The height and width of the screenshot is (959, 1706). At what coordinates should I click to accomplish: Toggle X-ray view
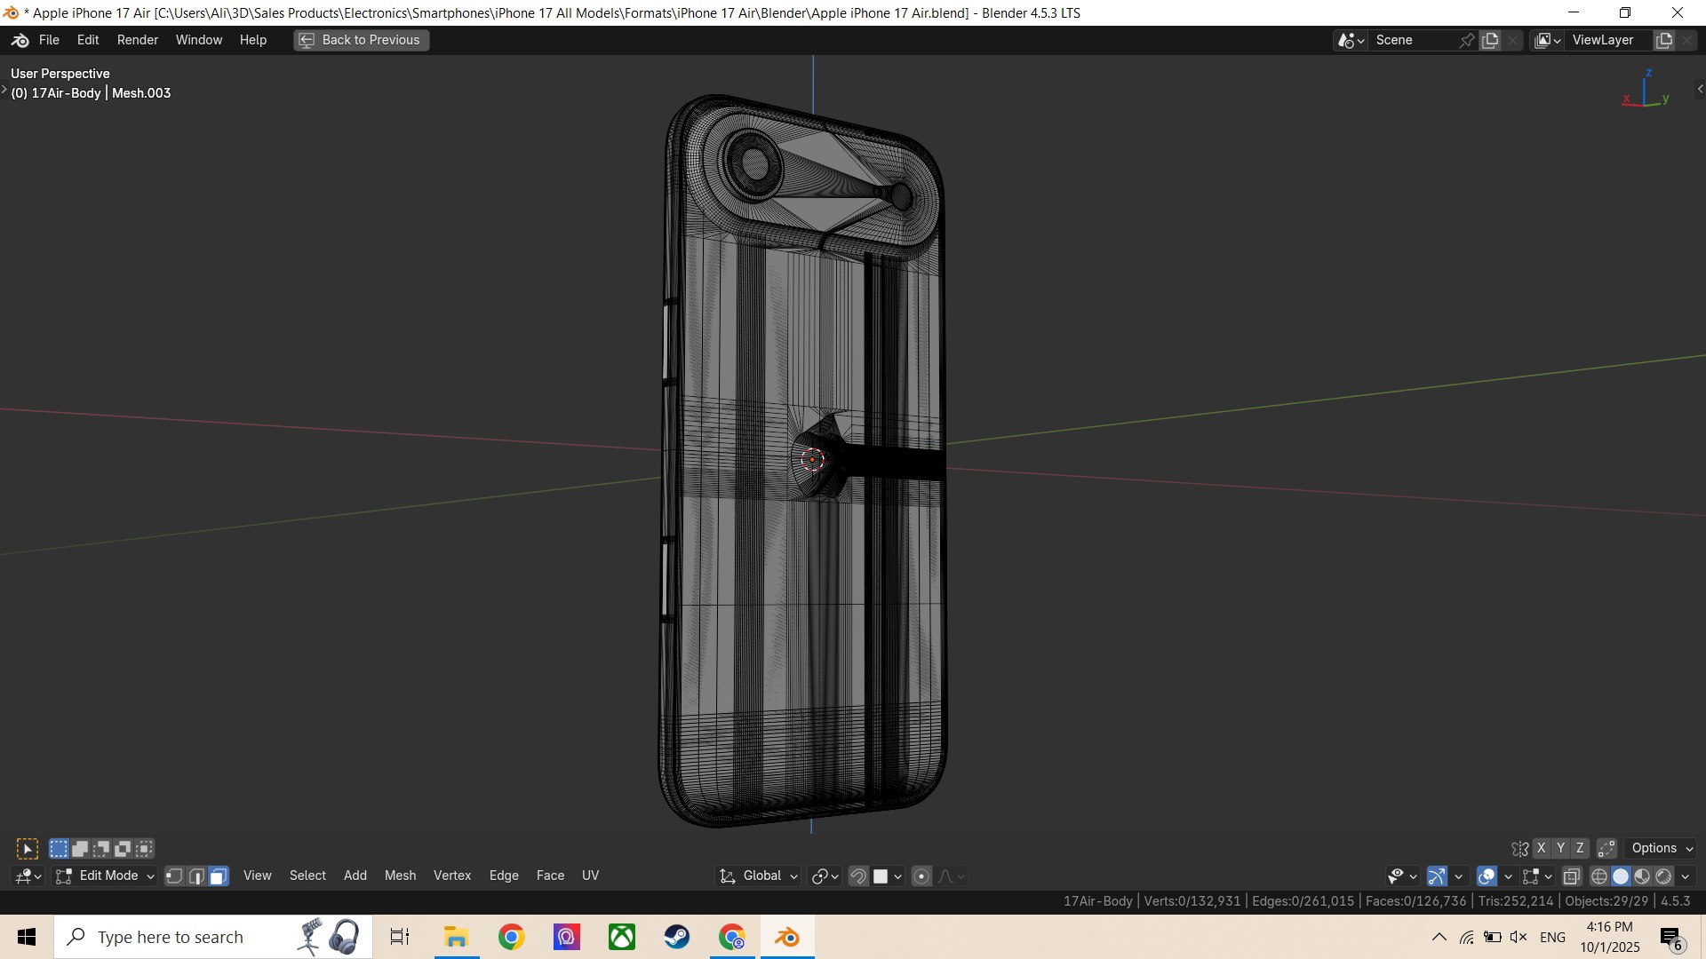pyautogui.click(x=1571, y=876)
